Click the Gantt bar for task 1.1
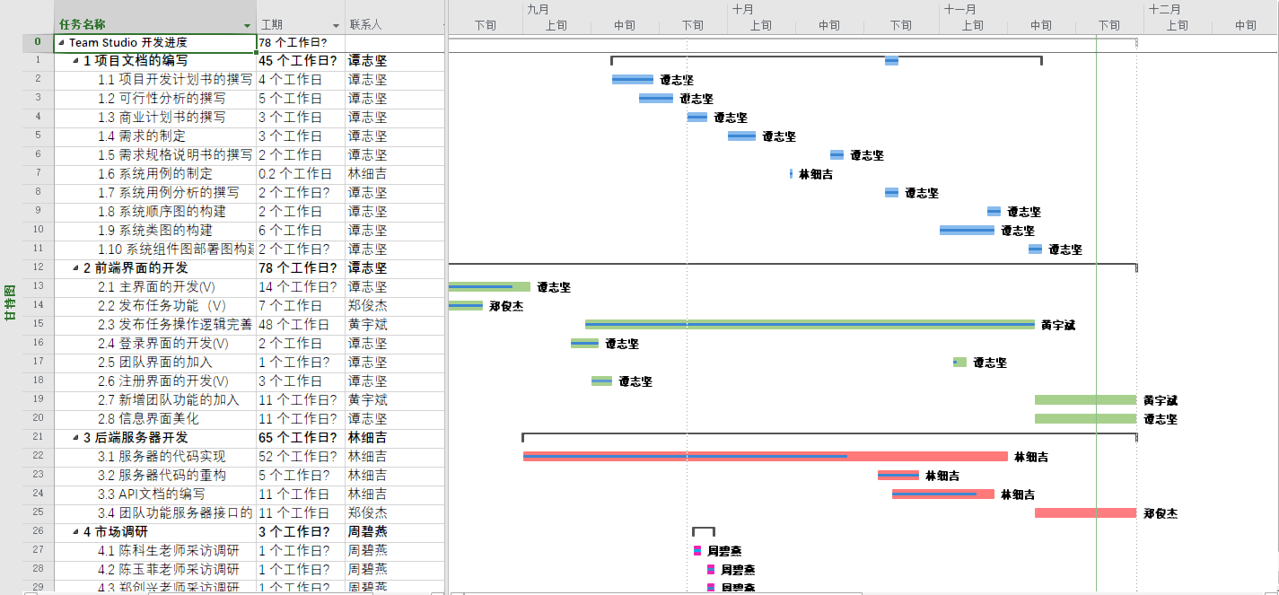Viewport: 1279px width, 595px height. tap(633, 79)
